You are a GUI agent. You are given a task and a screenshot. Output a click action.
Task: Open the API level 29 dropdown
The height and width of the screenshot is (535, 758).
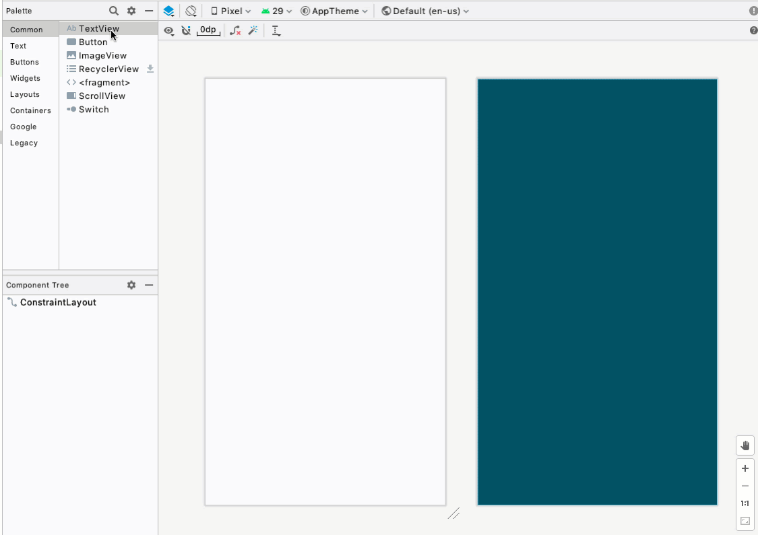276,11
